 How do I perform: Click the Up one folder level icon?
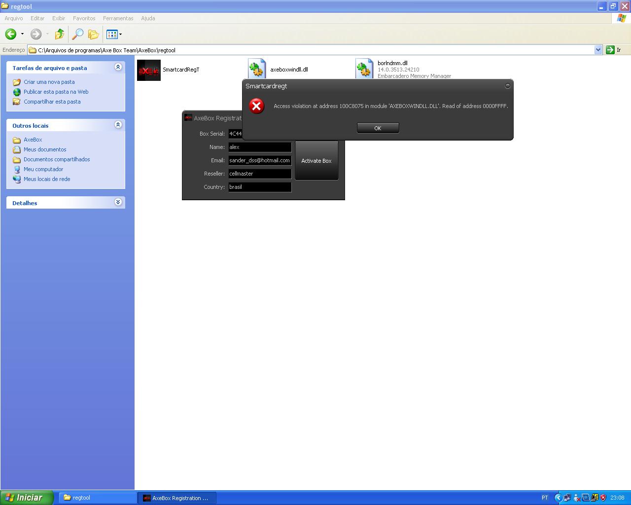60,34
